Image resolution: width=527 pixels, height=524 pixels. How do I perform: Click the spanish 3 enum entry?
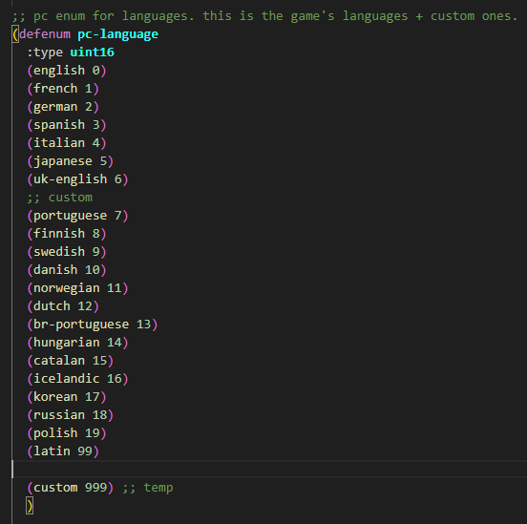point(67,125)
